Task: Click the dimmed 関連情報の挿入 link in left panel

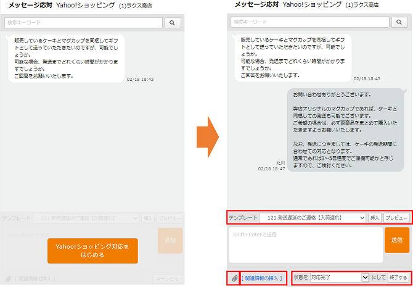Action: 35,278
